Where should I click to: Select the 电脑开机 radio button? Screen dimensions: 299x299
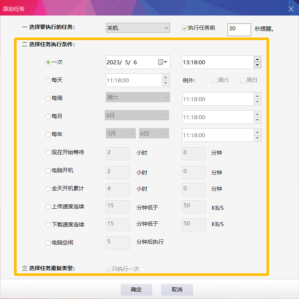[x=48, y=170]
